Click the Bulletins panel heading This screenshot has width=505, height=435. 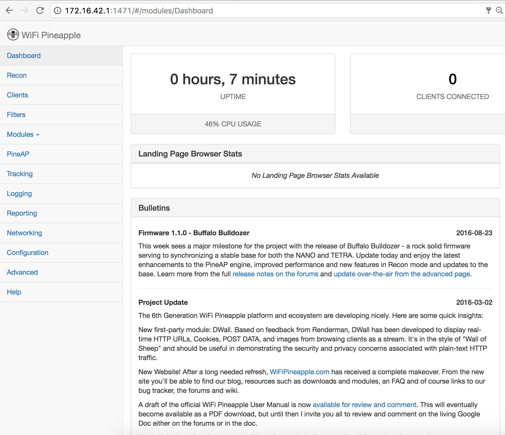[154, 208]
